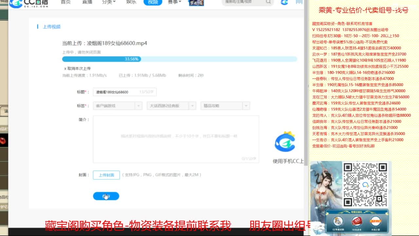Viewport: 419px width, 236px height.
Task: Click the 已上传 1.91Mb / 5.68Mb text
Action: (142, 75)
